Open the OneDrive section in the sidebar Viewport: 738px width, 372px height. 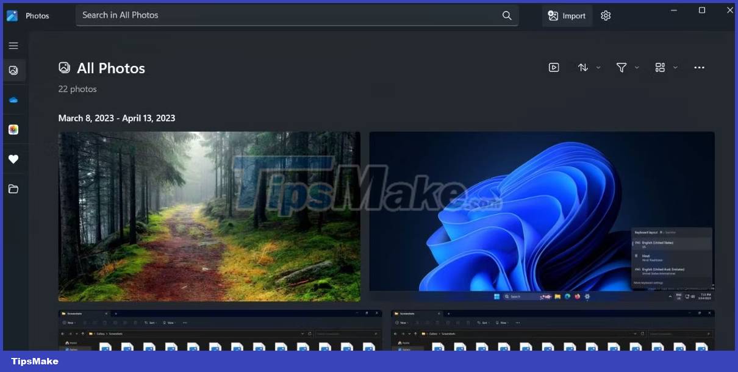(13, 99)
